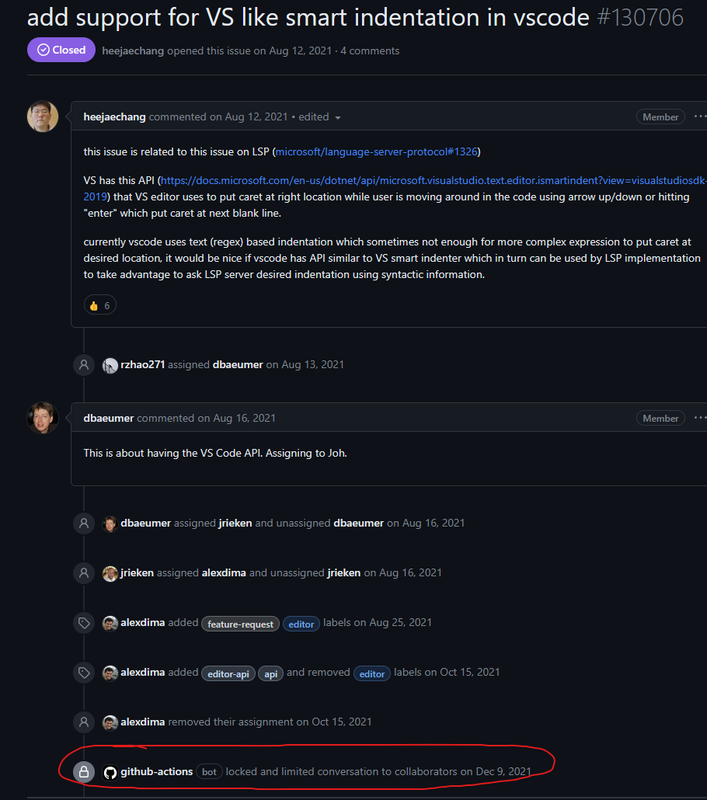707x800 pixels.
Task: Select the feature-request label
Action: point(240,623)
